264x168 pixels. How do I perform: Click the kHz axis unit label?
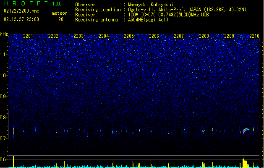pos(4,34)
